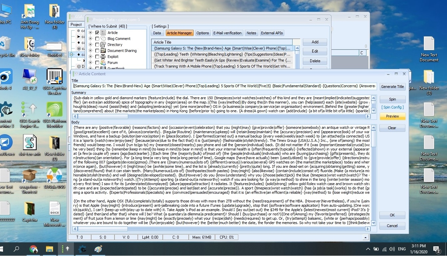Launch scrapebox shortcut
Screen dimensions: 447x256
click(30, 181)
